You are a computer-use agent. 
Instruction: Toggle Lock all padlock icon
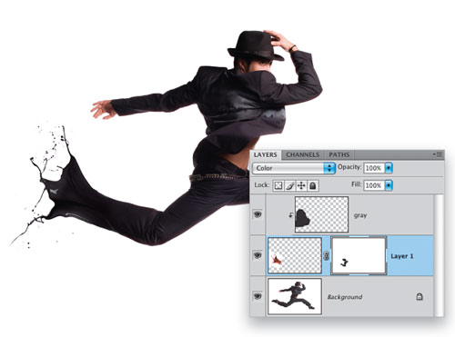click(313, 185)
